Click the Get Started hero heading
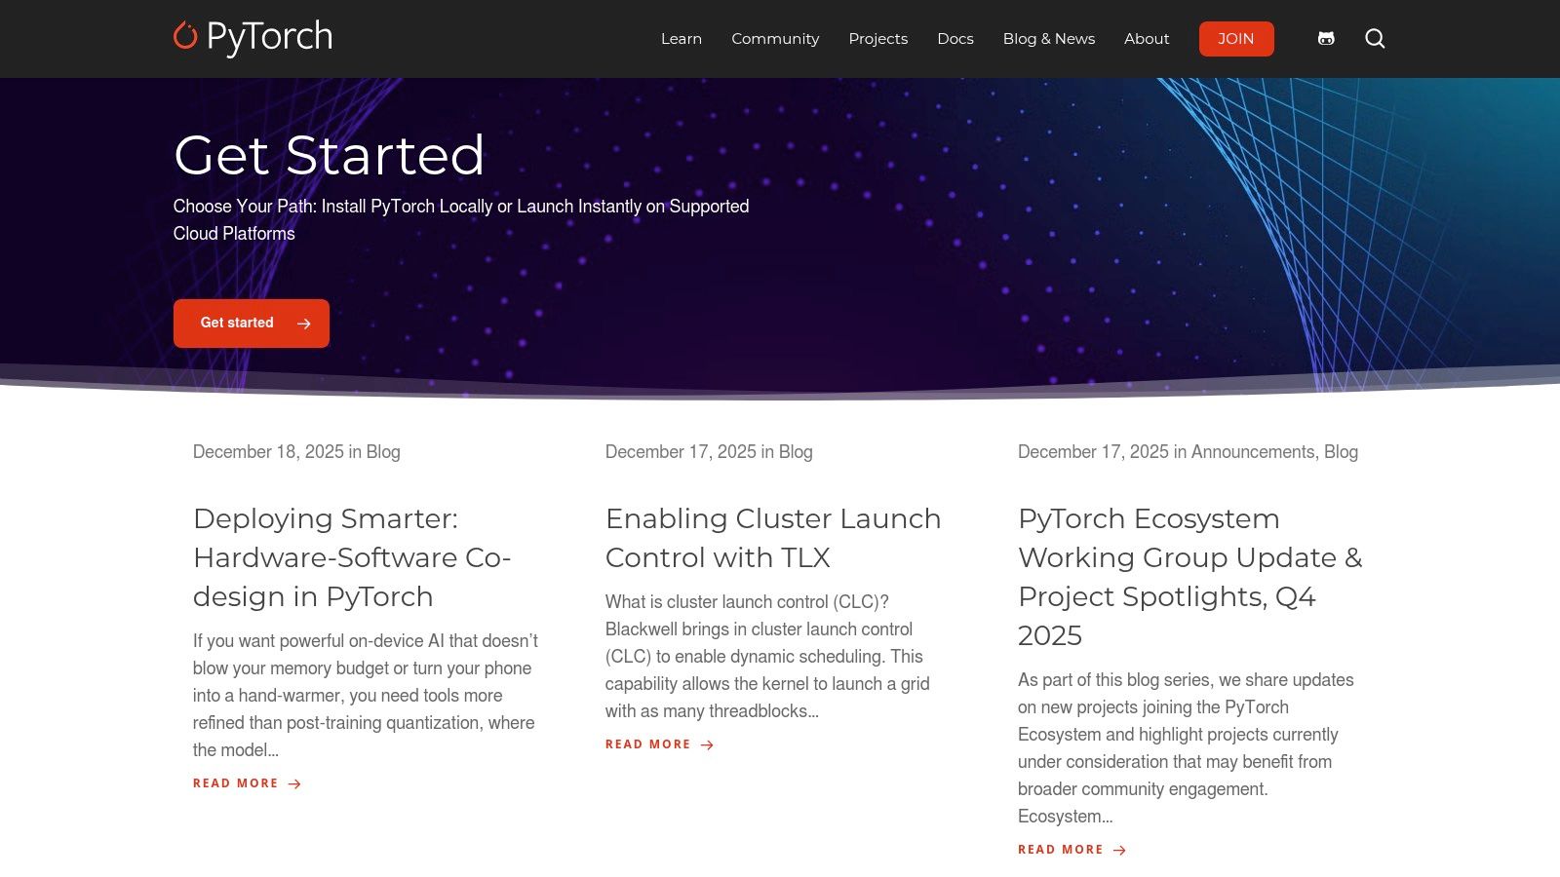This screenshot has width=1560, height=877. [330, 155]
